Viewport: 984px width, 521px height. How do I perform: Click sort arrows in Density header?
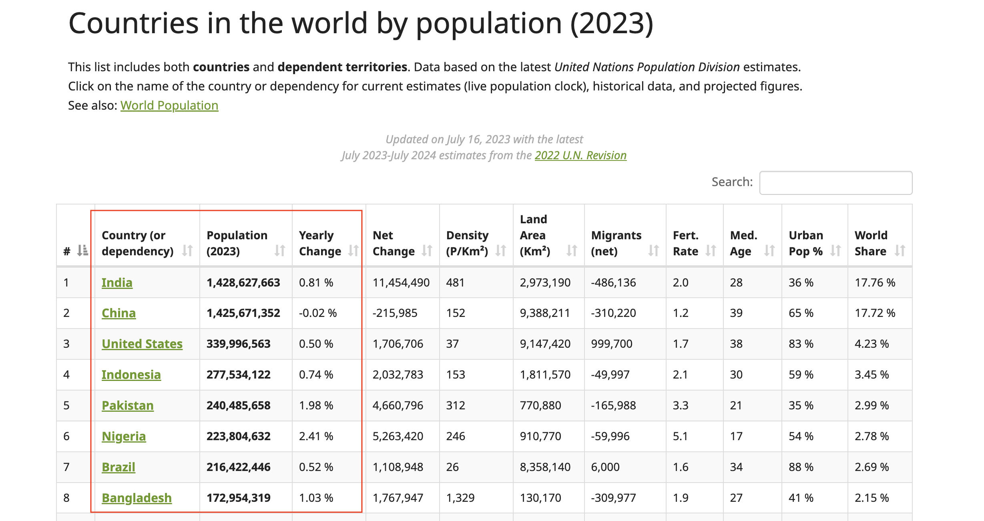501,250
